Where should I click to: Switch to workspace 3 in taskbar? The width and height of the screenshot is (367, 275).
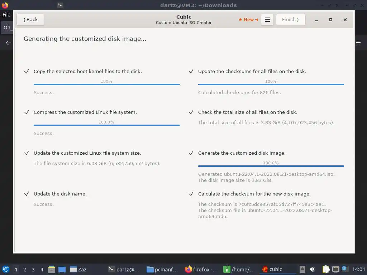tap(33, 270)
